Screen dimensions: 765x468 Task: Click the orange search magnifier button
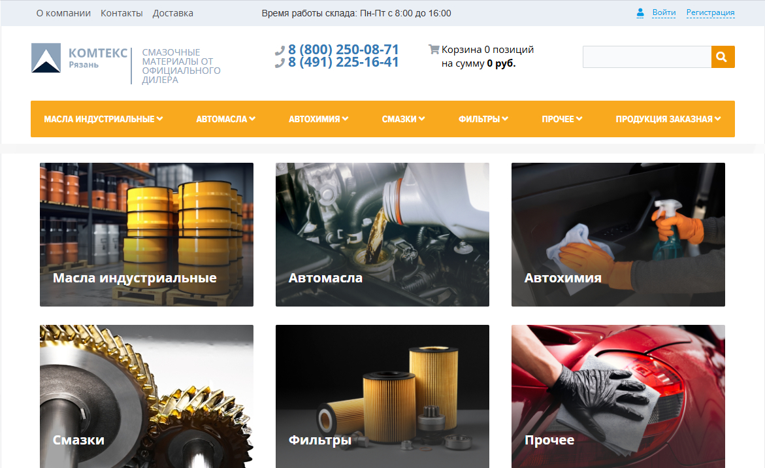(x=723, y=57)
